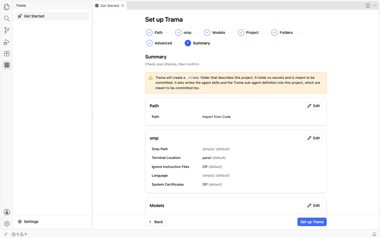The image size is (380, 238).
Task: Click the panel (default) value
Action: click(214, 158)
